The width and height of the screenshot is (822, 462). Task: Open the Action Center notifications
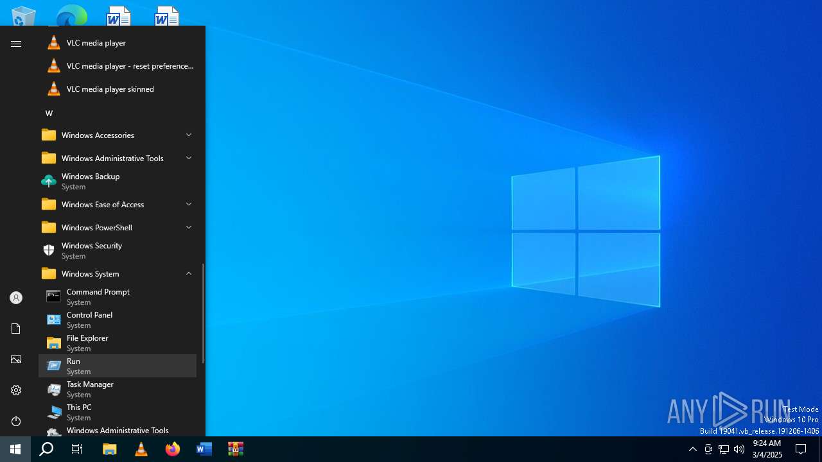click(801, 449)
